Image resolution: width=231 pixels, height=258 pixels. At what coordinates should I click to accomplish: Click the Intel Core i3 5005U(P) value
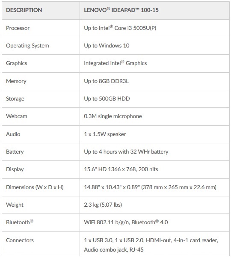click(120, 28)
